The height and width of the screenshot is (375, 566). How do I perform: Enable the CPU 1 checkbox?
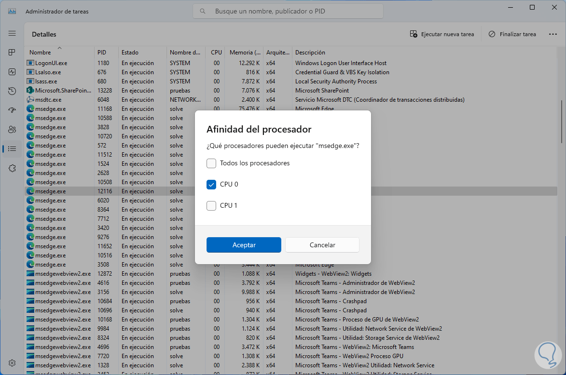point(211,206)
